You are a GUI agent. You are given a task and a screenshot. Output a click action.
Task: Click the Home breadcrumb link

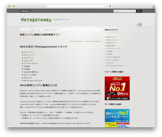click(33, 30)
